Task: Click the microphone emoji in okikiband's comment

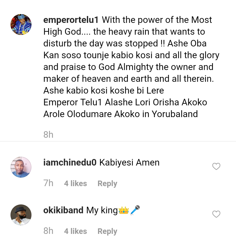Action: coord(135,210)
